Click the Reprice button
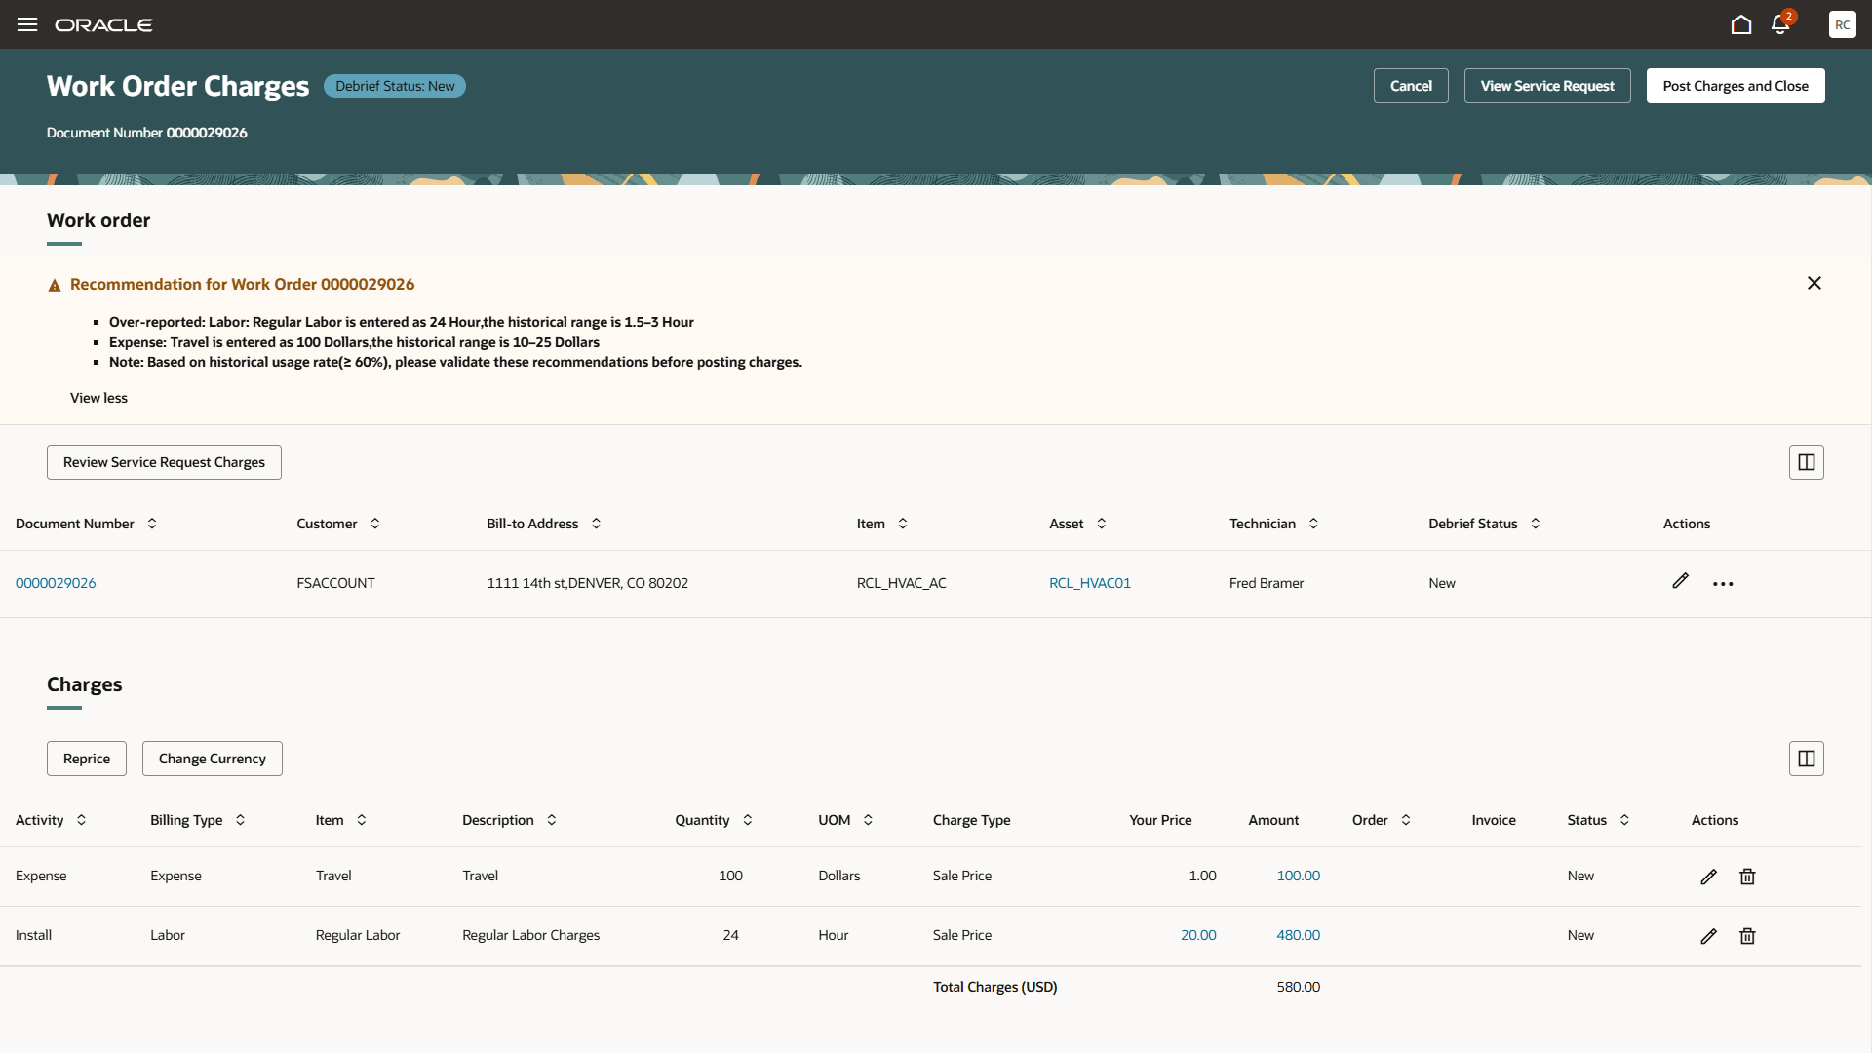Image resolution: width=1872 pixels, height=1053 pixels. tap(87, 759)
